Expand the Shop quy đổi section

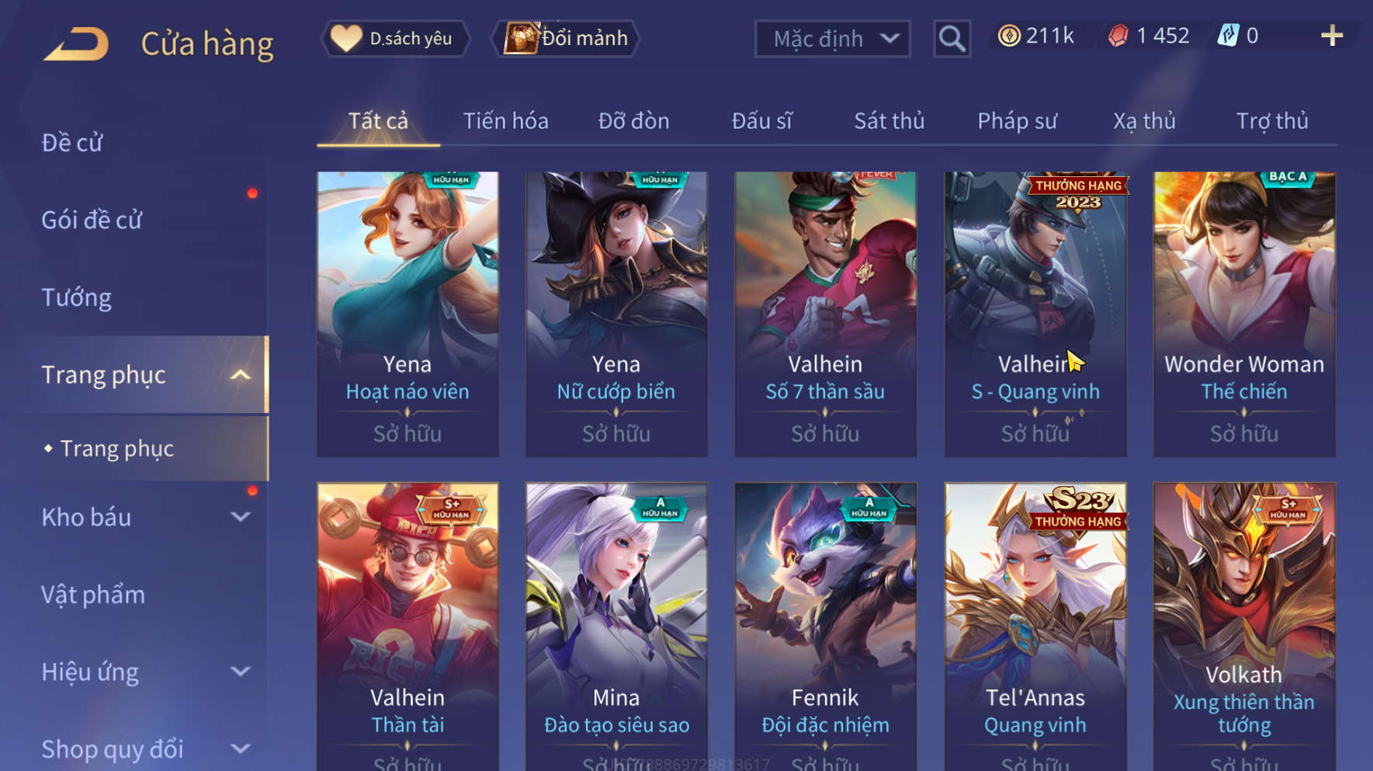[x=241, y=748]
